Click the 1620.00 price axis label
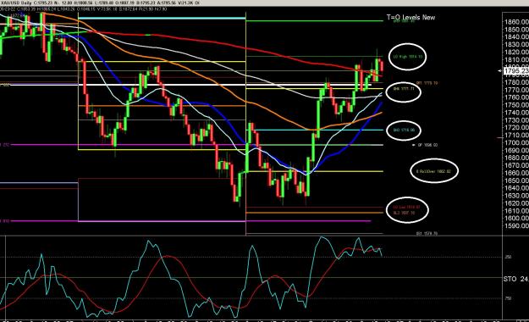This screenshot has height=322, width=529. coord(516,203)
